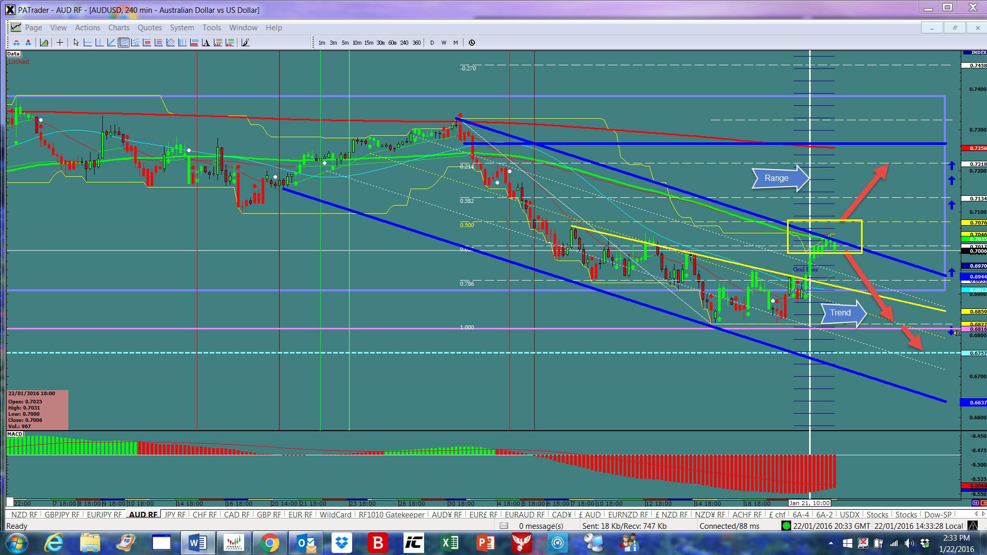The width and height of the screenshot is (987, 555).
Task: Select the linear regression LR tool
Action: (135, 43)
